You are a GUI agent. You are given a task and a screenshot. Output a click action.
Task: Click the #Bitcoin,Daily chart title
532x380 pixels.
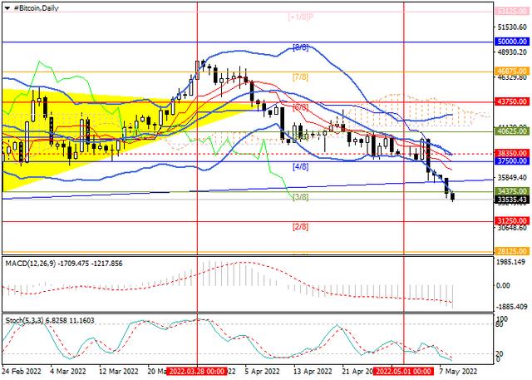[x=36, y=8]
